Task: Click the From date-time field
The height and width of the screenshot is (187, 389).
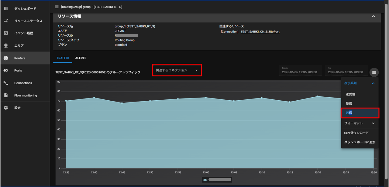Action: pos(300,71)
